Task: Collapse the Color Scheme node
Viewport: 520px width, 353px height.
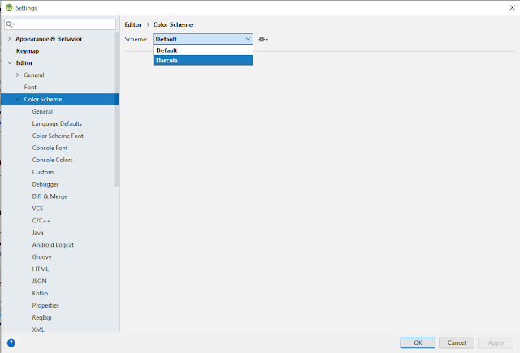Action: [18, 99]
